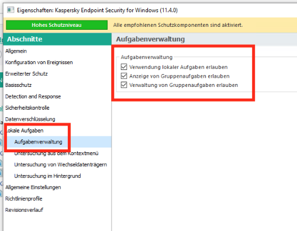The width and height of the screenshot is (297, 231).
Task: Select the 'Erweiterter Schutz' section
Action: click(x=26, y=73)
